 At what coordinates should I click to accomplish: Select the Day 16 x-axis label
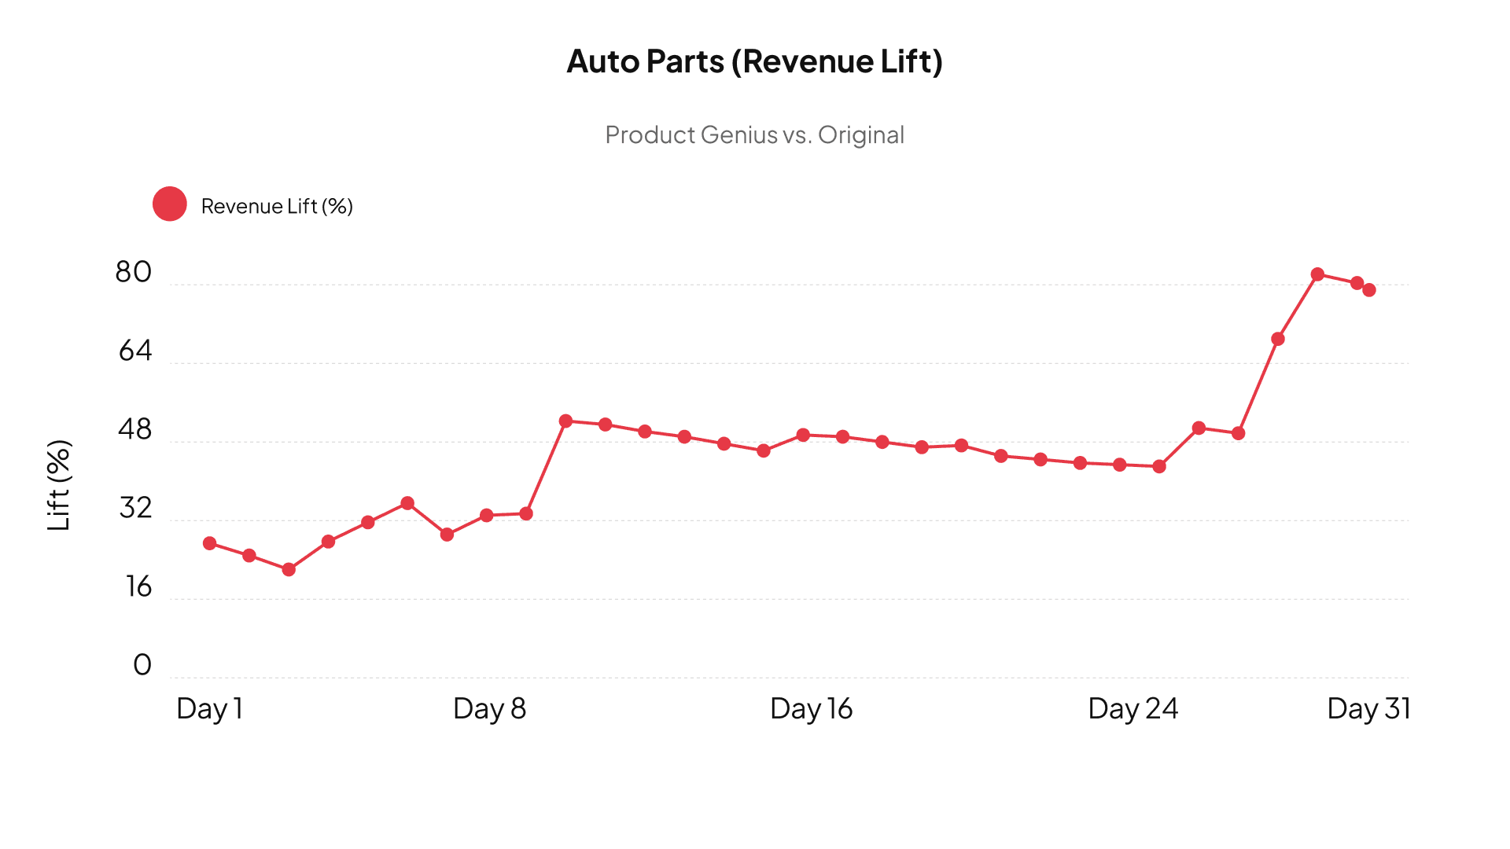pyautogui.click(x=811, y=709)
